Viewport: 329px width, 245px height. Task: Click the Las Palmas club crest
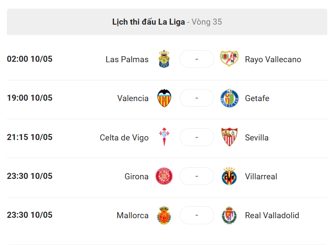[x=164, y=59]
